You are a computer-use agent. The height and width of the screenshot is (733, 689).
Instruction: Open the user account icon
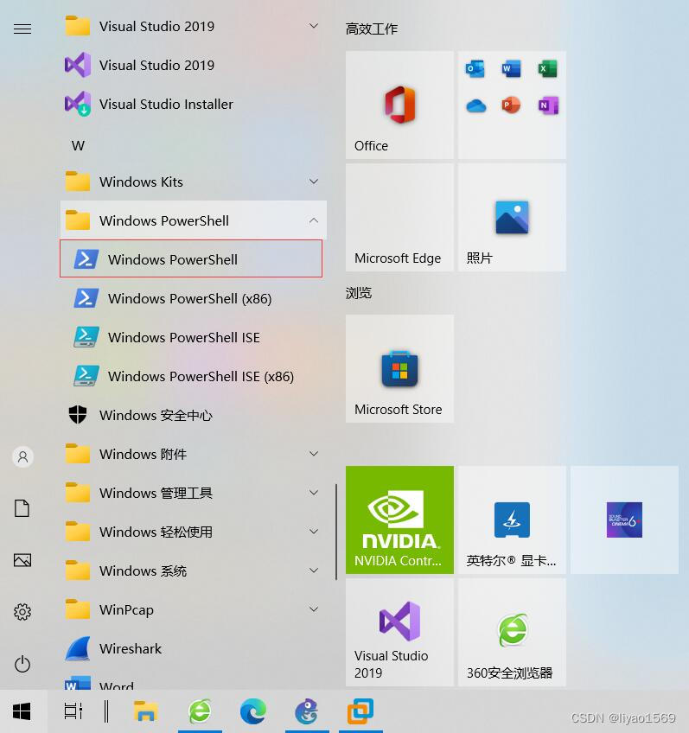tap(22, 456)
